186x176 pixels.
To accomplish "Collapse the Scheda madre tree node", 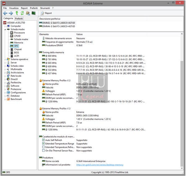I will click(5, 29).
